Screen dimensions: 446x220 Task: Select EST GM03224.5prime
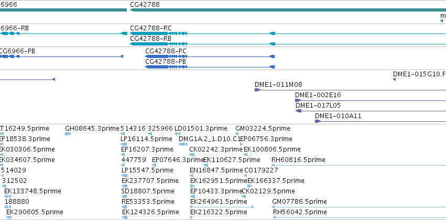[x=263, y=129]
